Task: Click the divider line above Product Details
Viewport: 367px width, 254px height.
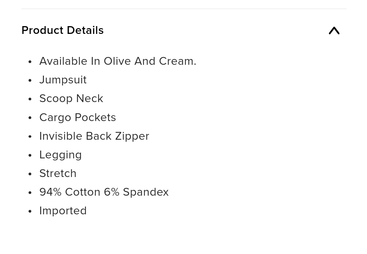Action: (184, 9)
